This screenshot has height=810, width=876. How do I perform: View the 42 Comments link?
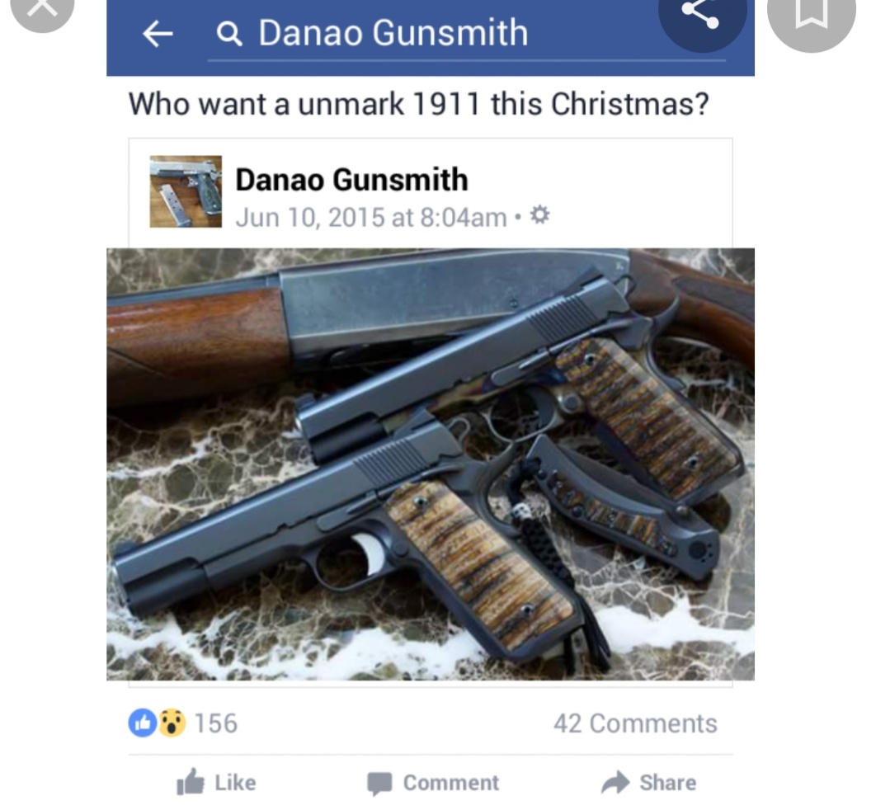[x=635, y=723]
